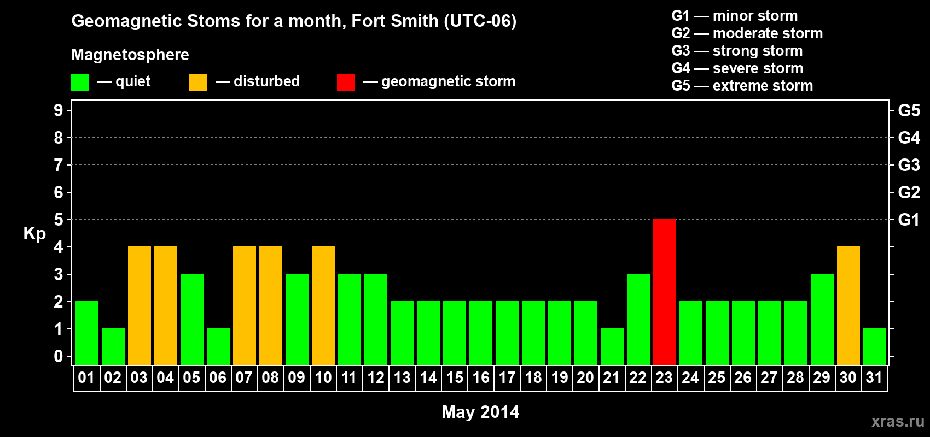Viewport: 930px width, 437px height.
Task: Click the green bar for day 01
Action: 87,333
